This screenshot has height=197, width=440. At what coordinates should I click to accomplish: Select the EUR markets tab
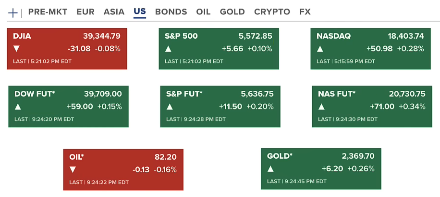(86, 12)
